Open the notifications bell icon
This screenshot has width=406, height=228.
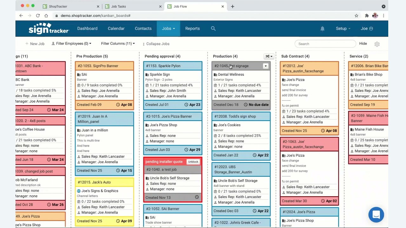[322, 28]
